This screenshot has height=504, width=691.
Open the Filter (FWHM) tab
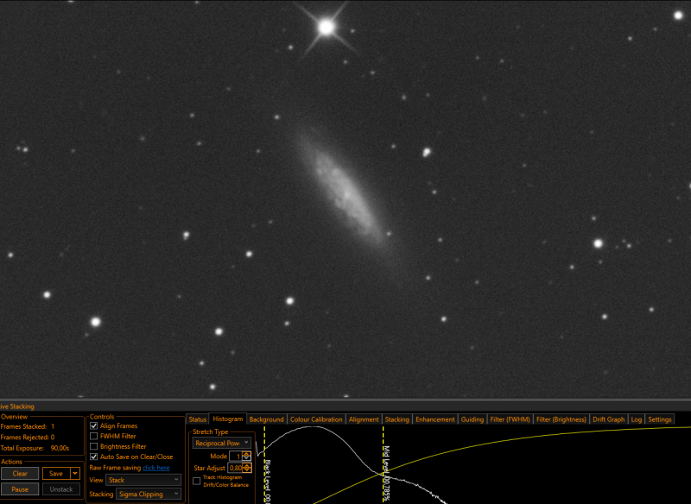[510, 419]
